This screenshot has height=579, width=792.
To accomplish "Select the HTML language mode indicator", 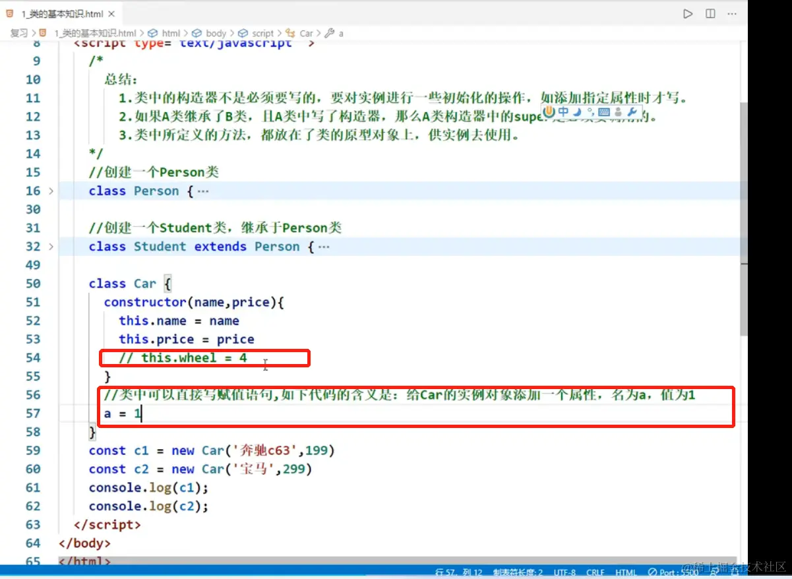I will pos(626,572).
